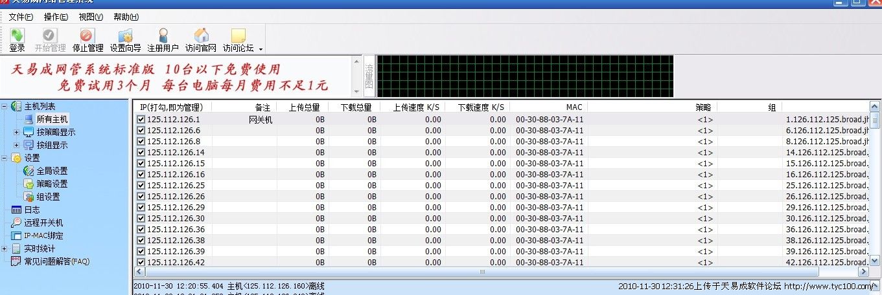Viewport: 882px width, 295px height.
Task: Click the 注册用户 register user icon
Action: coord(163,35)
